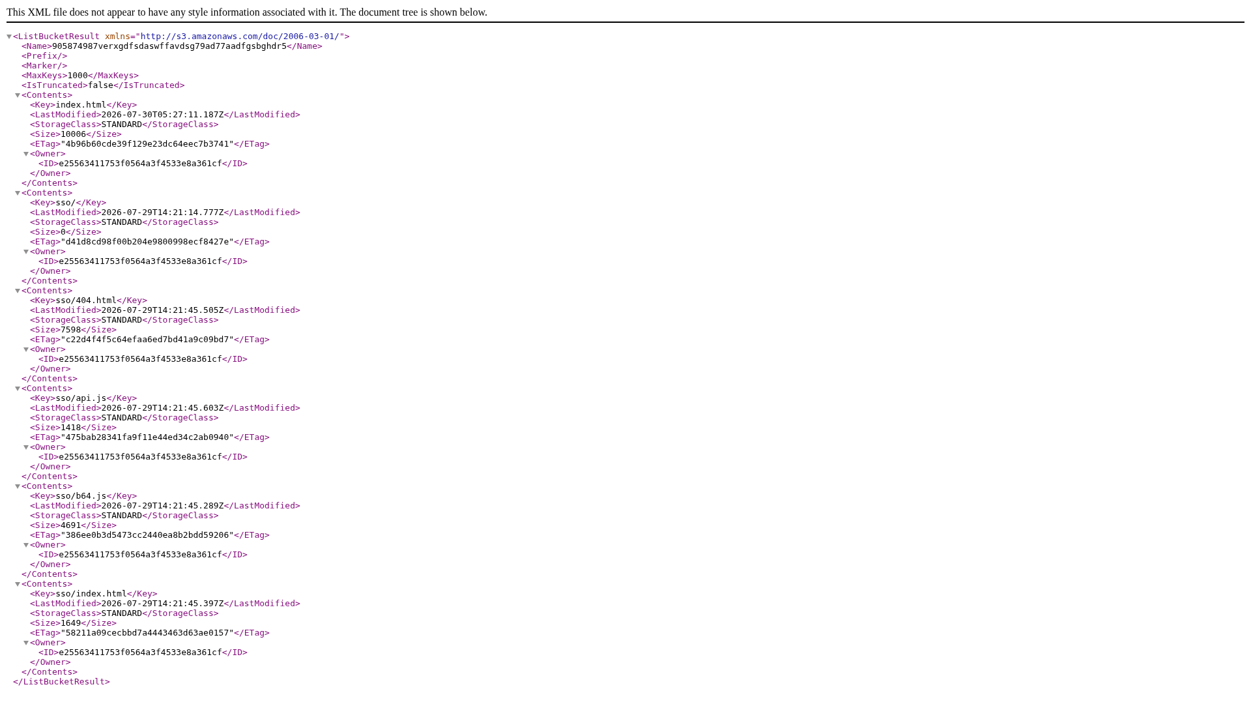
Task: Click the key text index.html
Action: pos(81,105)
